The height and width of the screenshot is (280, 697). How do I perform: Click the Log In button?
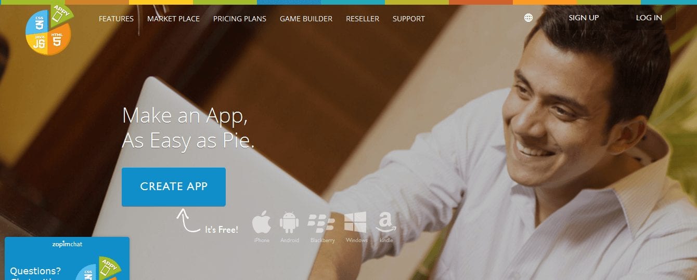tap(649, 18)
